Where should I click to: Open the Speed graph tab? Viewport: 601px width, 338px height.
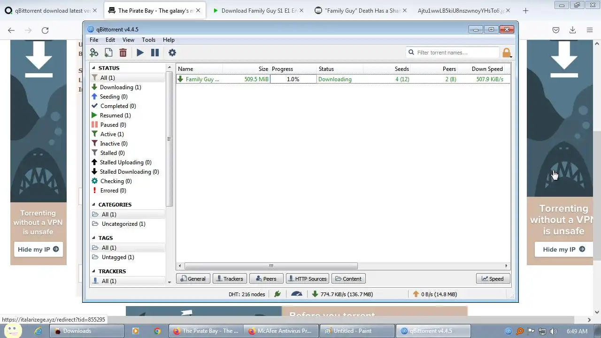point(493,279)
